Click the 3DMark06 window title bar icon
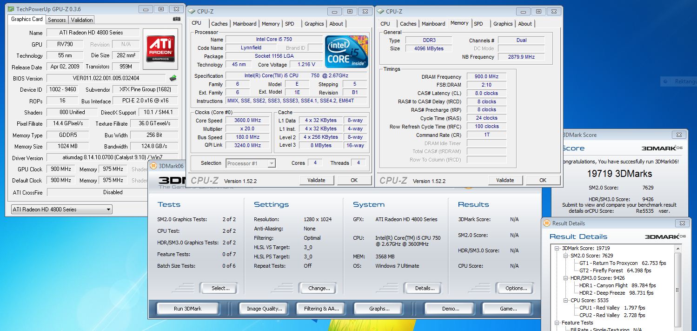 pos(153,166)
